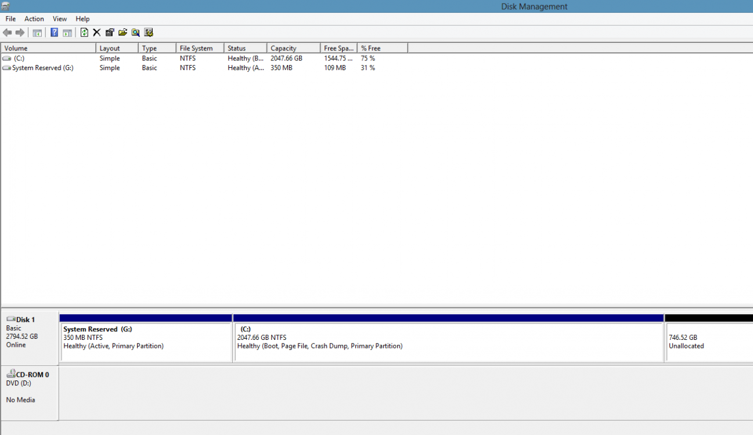Toggle the Show/Hide Console Tree icon
Viewport: 753px width, 435px height.
pyautogui.click(x=37, y=32)
